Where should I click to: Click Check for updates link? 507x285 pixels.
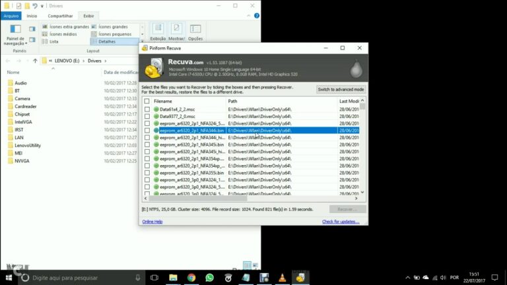click(341, 222)
